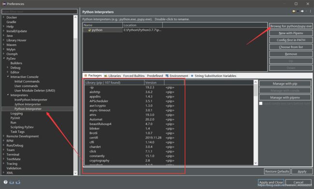Viewport: 314px width, 189px height.
Task: Select the certifi package row
Action: 169,138
